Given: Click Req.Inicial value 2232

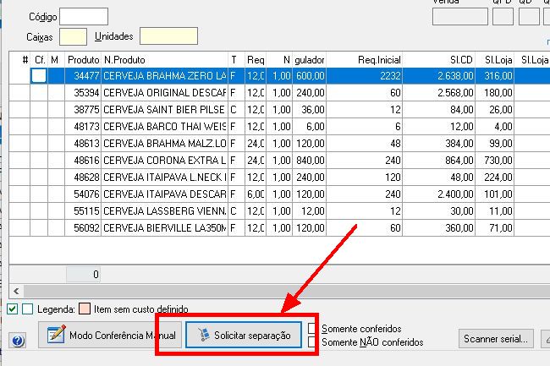Looking at the screenshot, I should (390, 76).
